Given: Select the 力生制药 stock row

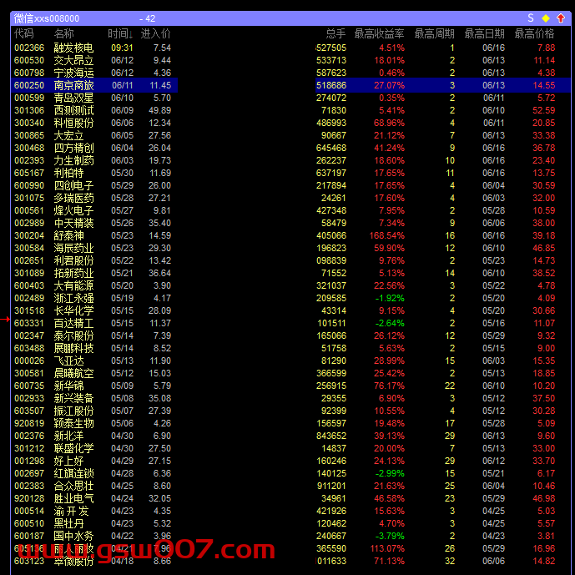Looking at the screenshot, I should pyautogui.click(x=290, y=160).
